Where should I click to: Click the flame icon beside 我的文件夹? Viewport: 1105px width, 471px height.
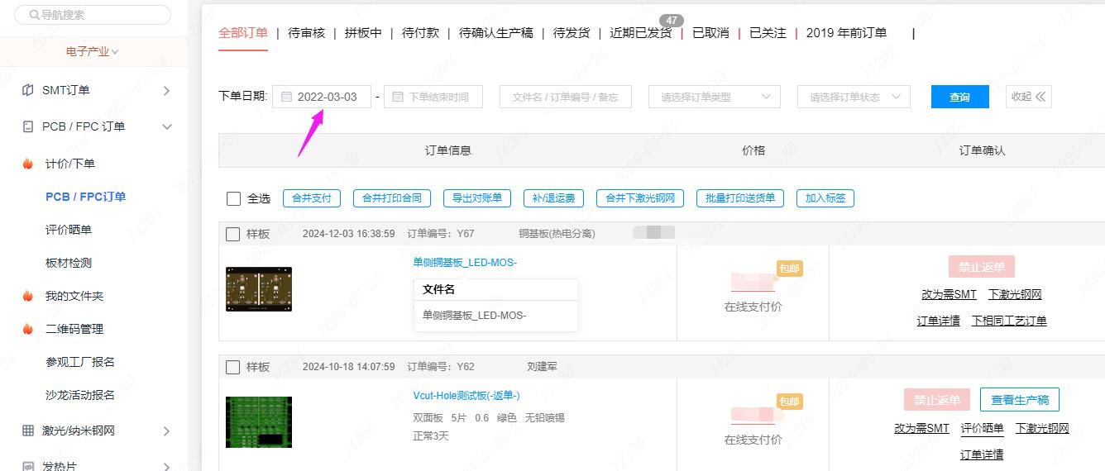[x=28, y=296]
